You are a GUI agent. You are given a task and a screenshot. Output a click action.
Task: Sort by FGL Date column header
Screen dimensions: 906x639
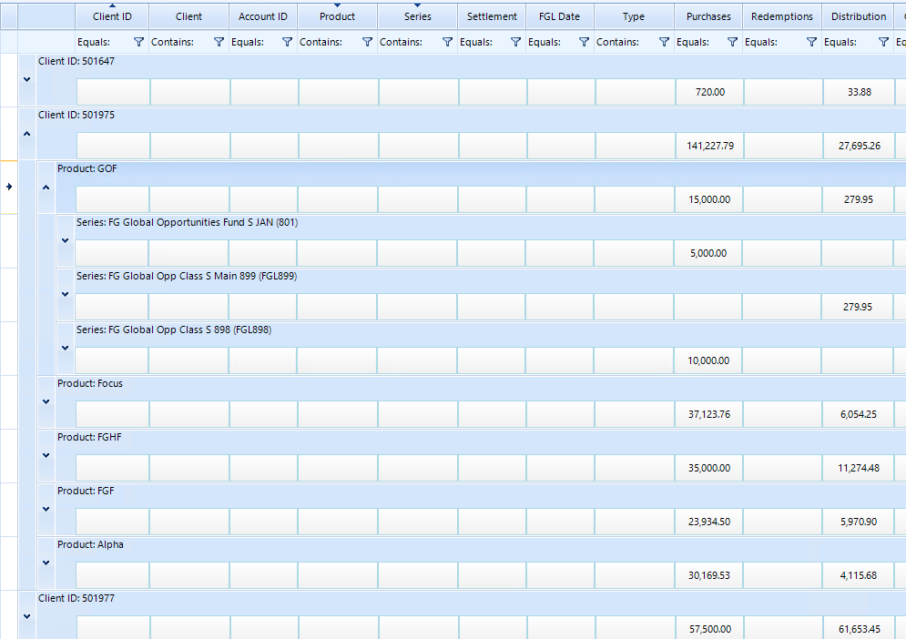tap(559, 16)
